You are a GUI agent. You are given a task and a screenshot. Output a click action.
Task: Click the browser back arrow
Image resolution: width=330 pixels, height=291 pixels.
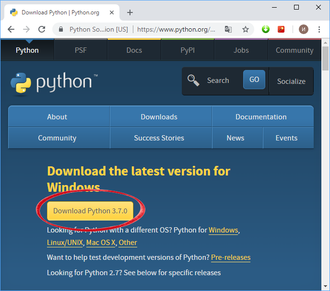11,29
